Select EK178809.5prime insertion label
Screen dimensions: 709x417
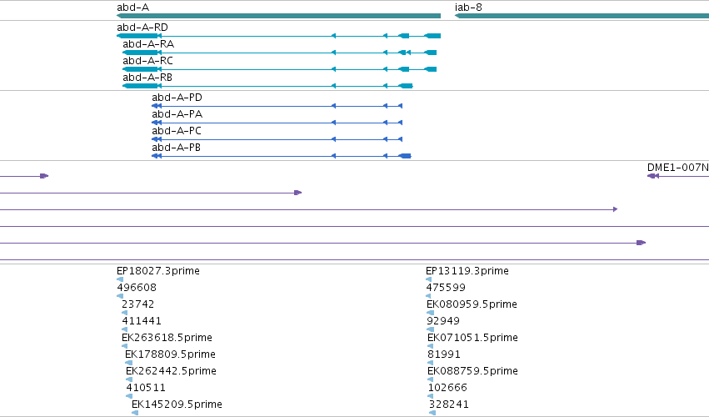[171, 354]
